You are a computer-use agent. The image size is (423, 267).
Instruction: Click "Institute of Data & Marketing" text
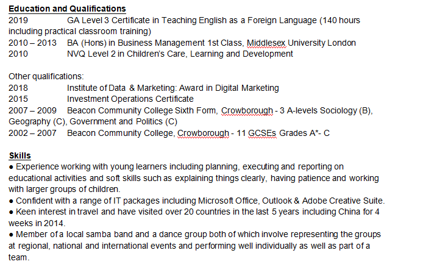tap(125, 88)
